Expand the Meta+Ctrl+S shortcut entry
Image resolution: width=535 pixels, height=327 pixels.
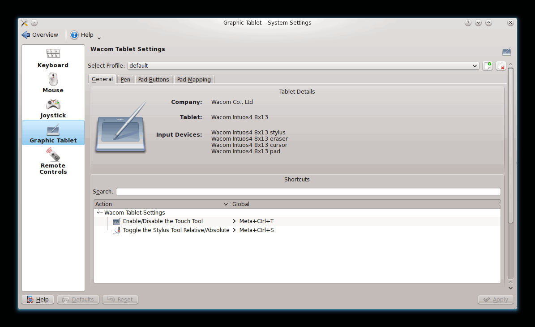[x=234, y=230]
